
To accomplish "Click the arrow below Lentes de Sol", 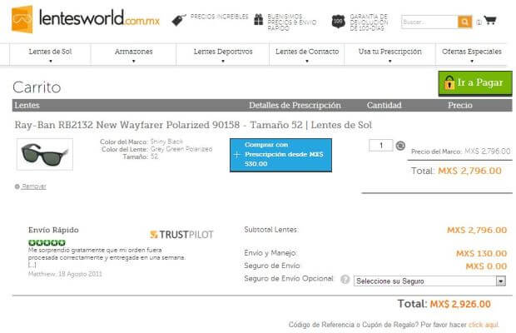I will pos(50,62).
